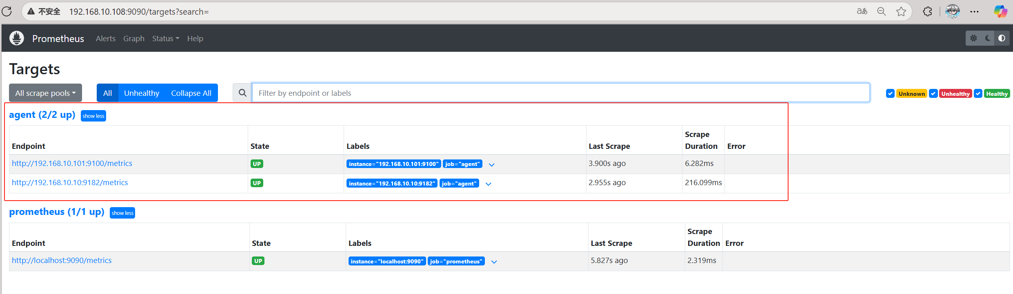Open All scrape pools dropdown
The width and height of the screenshot is (1013, 294).
click(46, 93)
